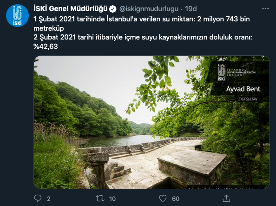Screen dimensions: 276x206
Task: Open the 19d timestamp link
Action: click(x=191, y=9)
